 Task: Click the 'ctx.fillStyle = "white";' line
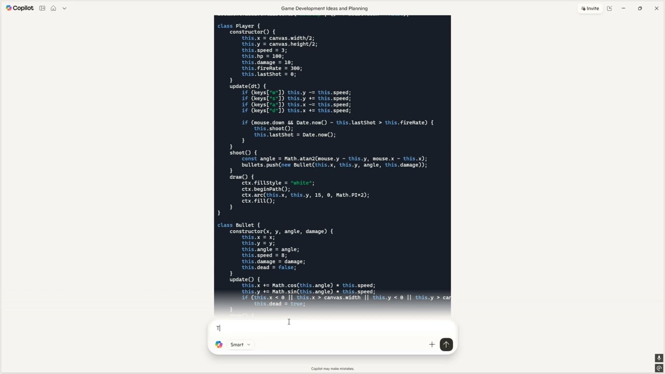[278, 183]
